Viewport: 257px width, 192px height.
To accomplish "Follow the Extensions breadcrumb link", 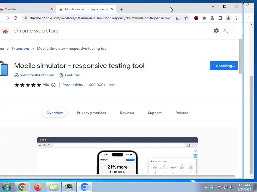I will coord(21,49).
